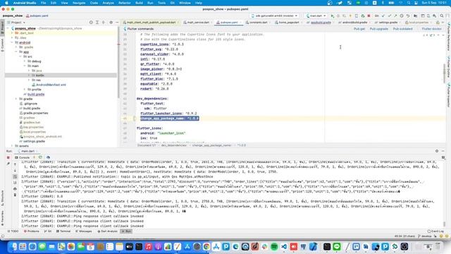Toggle soft-wrap icon in console gutter
The height and width of the screenshot is (254, 451).
(16, 176)
